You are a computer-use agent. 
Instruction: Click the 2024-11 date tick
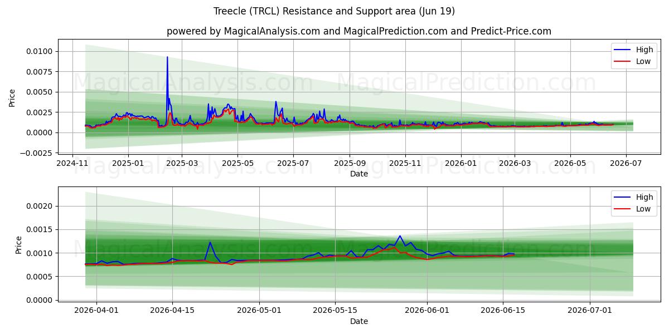[73, 164]
